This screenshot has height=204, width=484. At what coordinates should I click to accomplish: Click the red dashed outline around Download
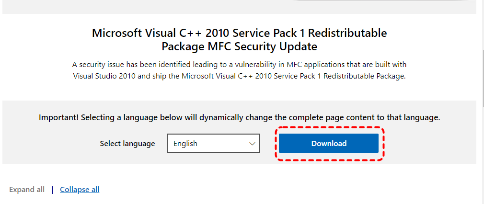click(384, 144)
